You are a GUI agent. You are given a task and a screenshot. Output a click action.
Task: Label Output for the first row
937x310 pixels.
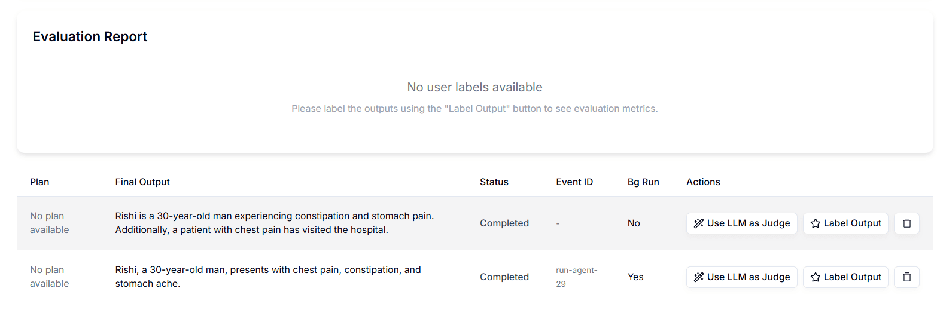click(845, 223)
